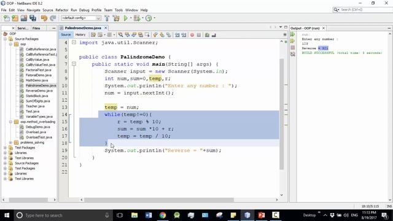Screen dimensions: 393x221
Task: Collapse the oop package node
Action: [x=10, y=44]
